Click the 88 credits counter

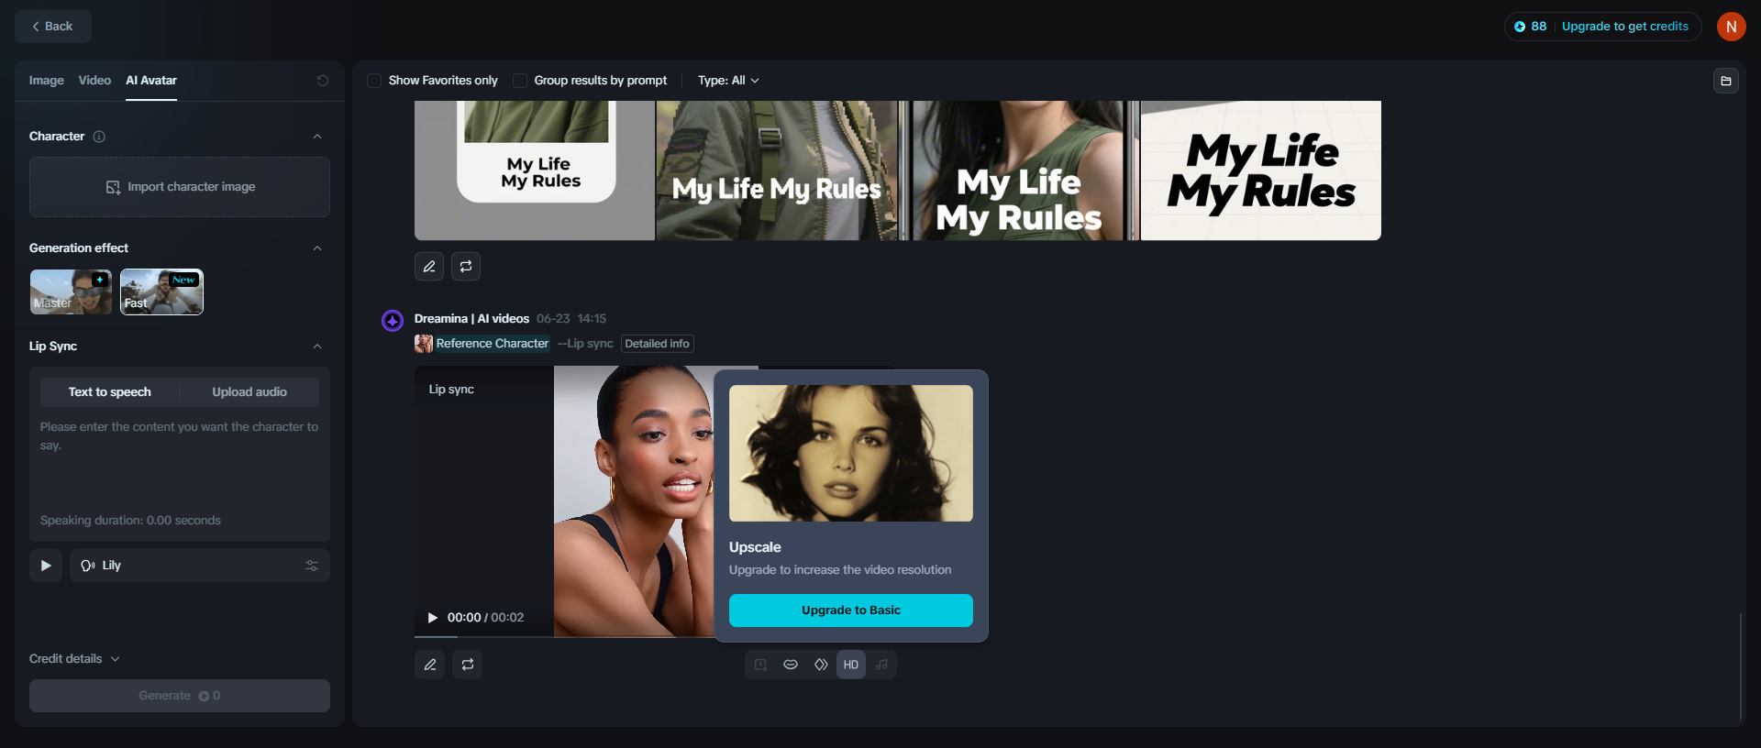click(x=1531, y=27)
